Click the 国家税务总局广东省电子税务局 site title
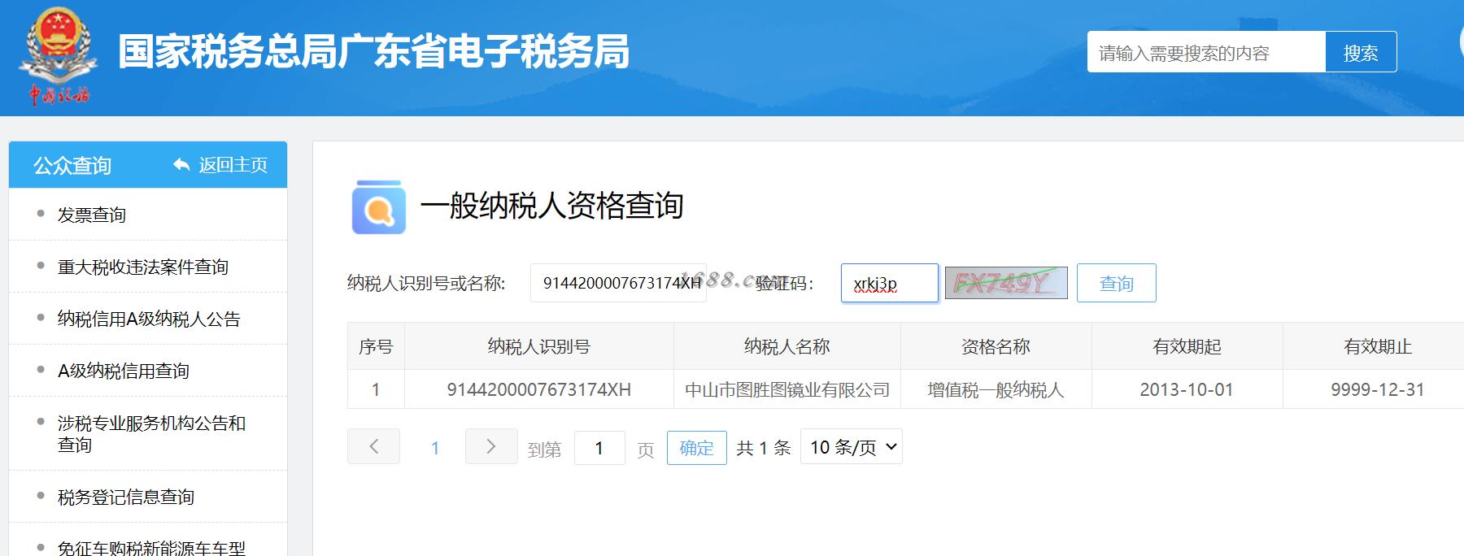The image size is (1464, 556). (x=374, y=51)
